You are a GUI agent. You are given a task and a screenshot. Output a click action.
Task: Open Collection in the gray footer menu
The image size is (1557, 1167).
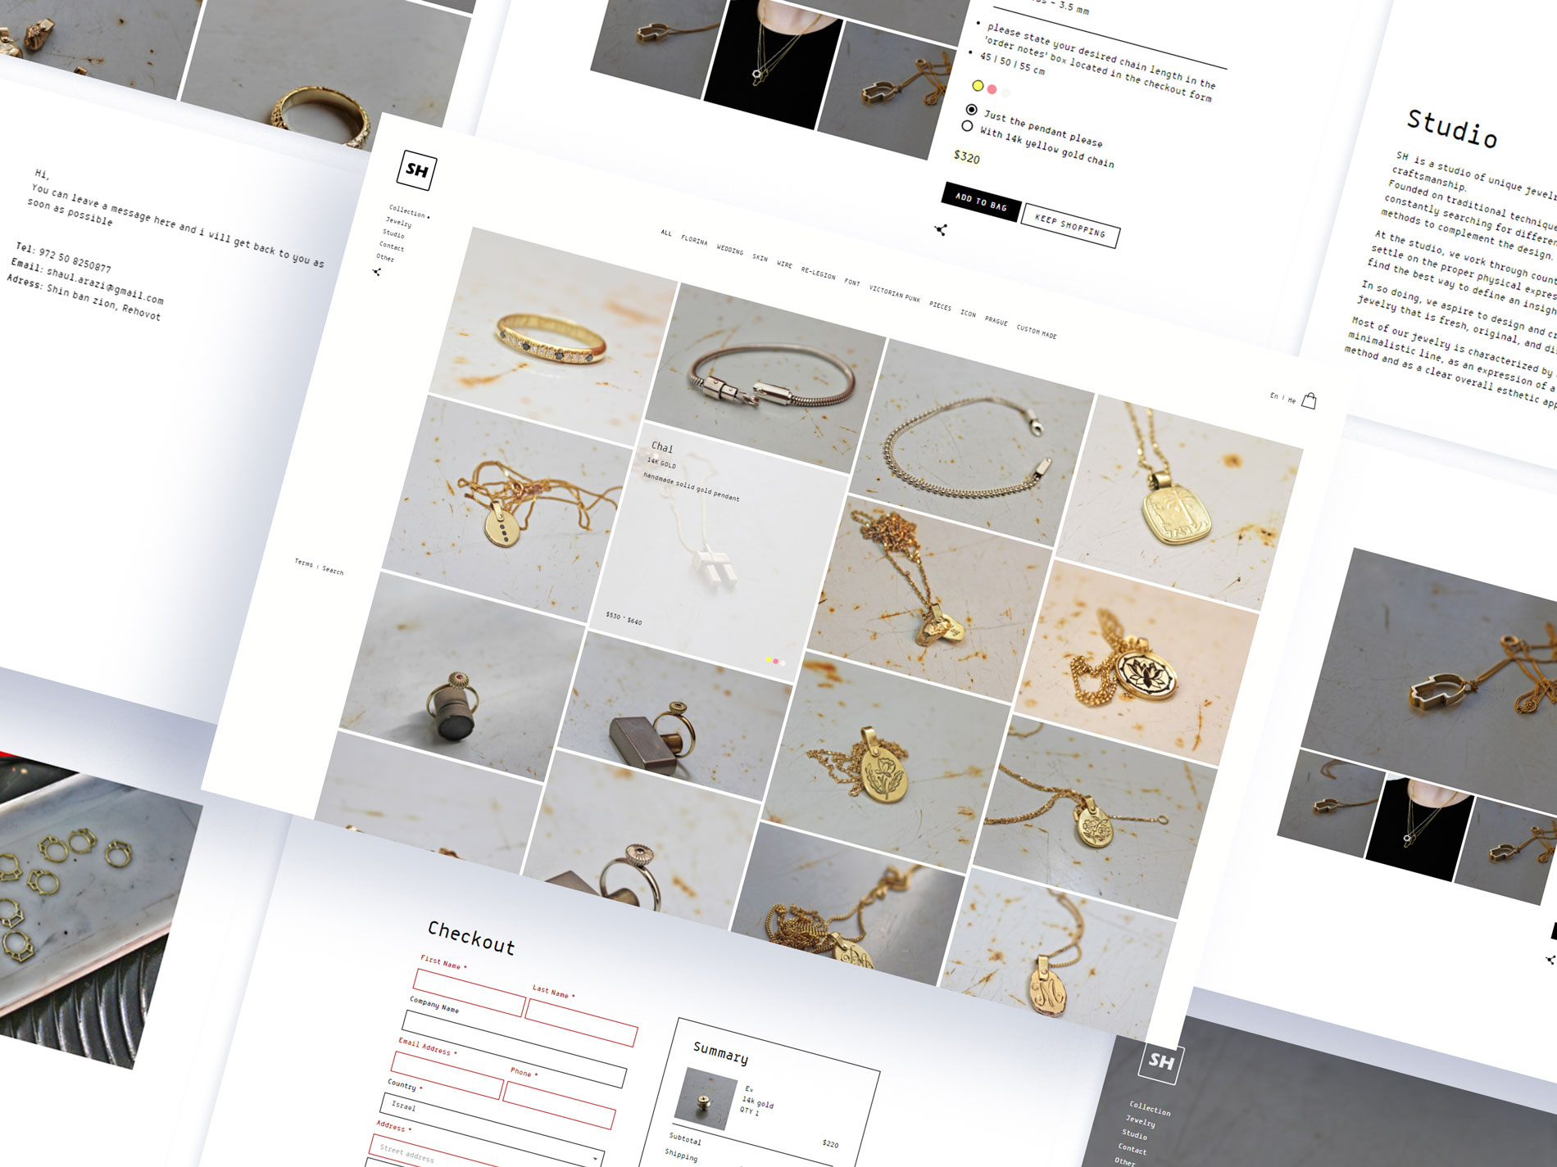click(x=1150, y=1107)
